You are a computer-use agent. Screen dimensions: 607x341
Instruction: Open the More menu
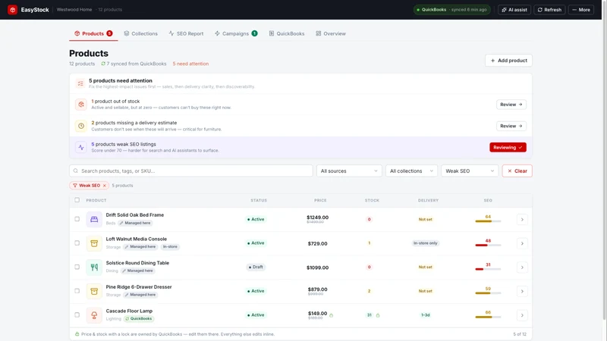[581, 10]
